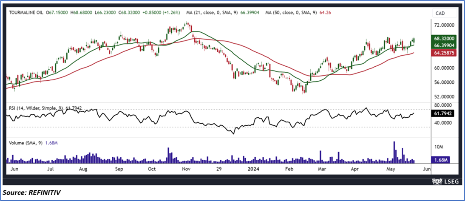The width and height of the screenshot is (465, 201).
Task: Click the 60.00000 price axis label
Action: (445, 68)
